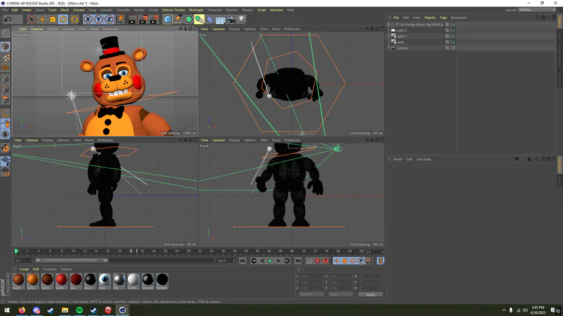Click the Floor environment icon
This screenshot has width=563, height=316.
click(220, 19)
